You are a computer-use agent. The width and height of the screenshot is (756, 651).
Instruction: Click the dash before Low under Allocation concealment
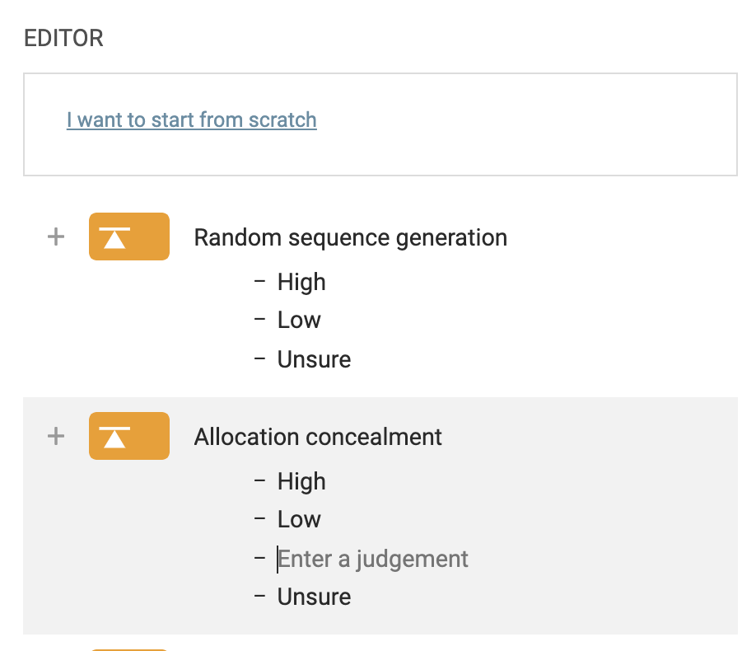pos(260,519)
